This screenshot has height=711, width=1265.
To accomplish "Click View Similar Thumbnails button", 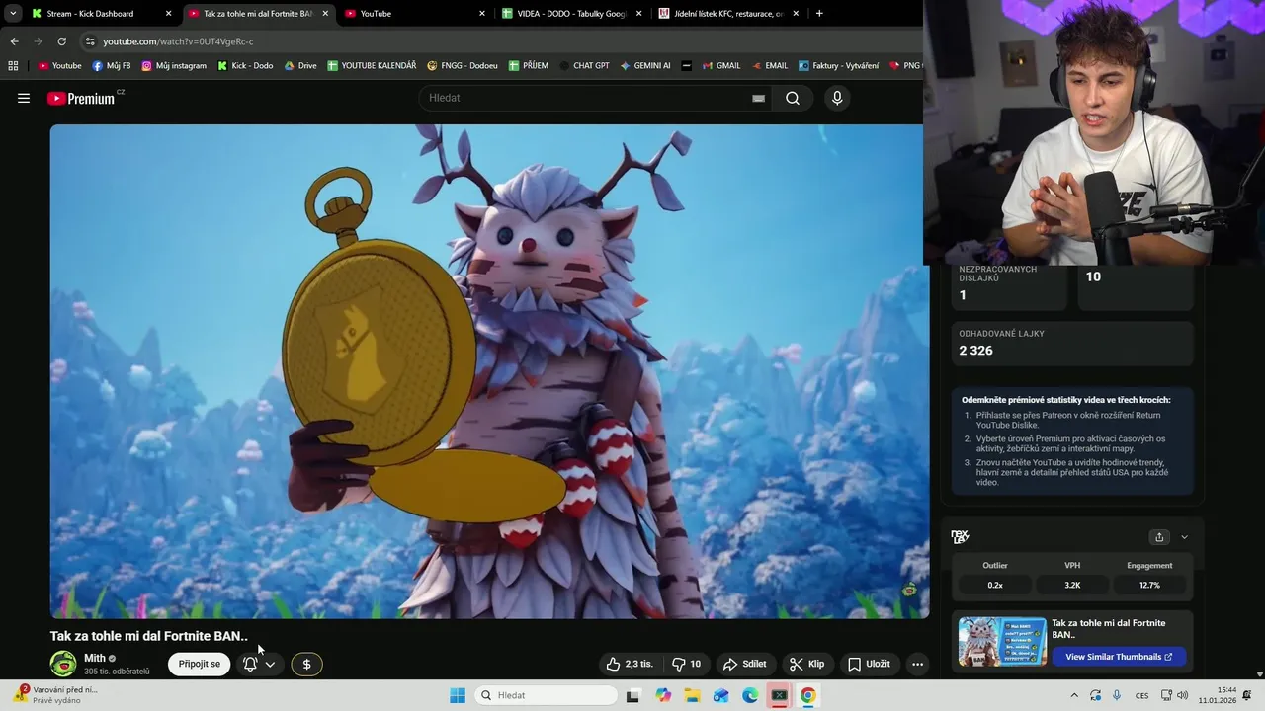I will click(x=1119, y=657).
